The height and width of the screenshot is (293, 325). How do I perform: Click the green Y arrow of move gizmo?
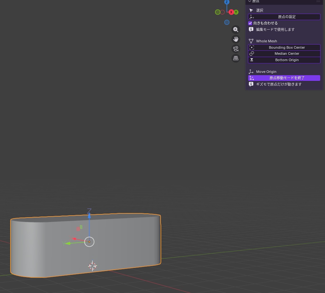point(68,243)
